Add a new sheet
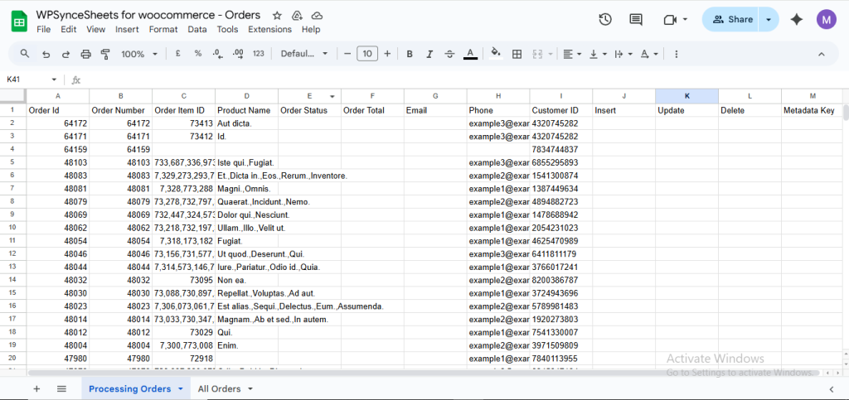Image resolution: width=849 pixels, height=400 pixels. pos(36,388)
